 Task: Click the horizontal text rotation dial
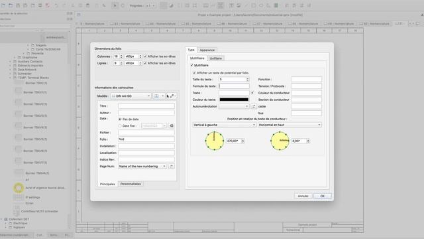pyautogui.click(x=280, y=141)
